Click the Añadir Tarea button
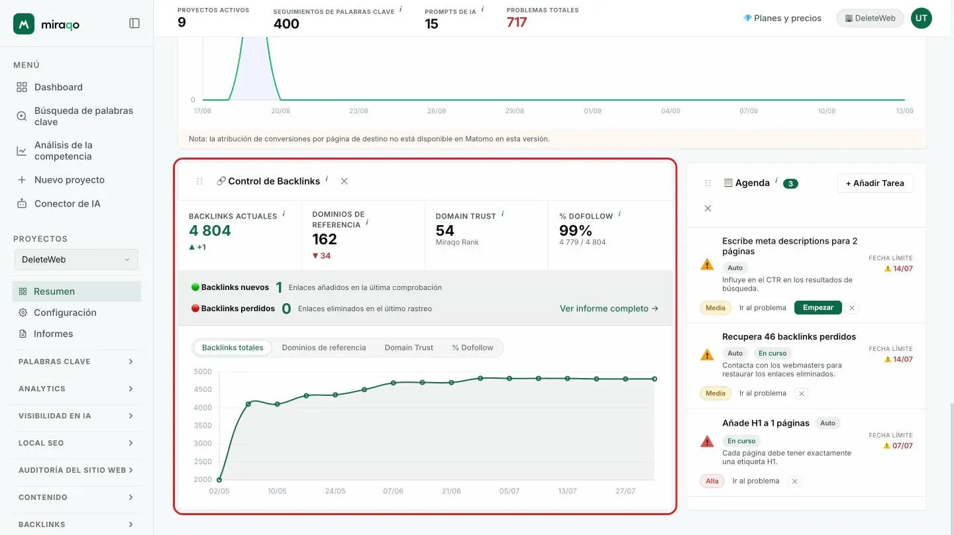The height and width of the screenshot is (535, 954). click(875, 183)
